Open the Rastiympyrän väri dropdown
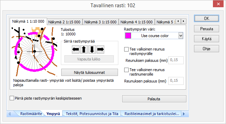226x124 pixels. coord(181,35)
